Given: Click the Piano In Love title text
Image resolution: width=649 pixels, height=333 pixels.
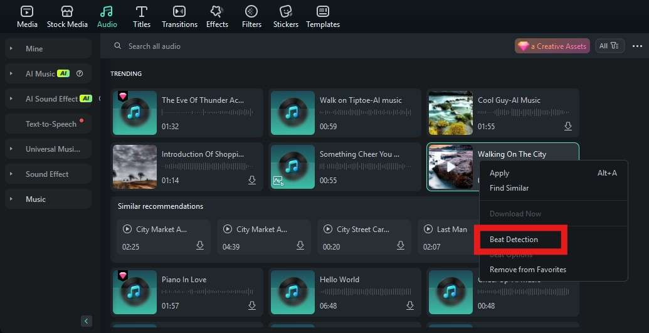Looking at the screenshot, I should (184, 280).
